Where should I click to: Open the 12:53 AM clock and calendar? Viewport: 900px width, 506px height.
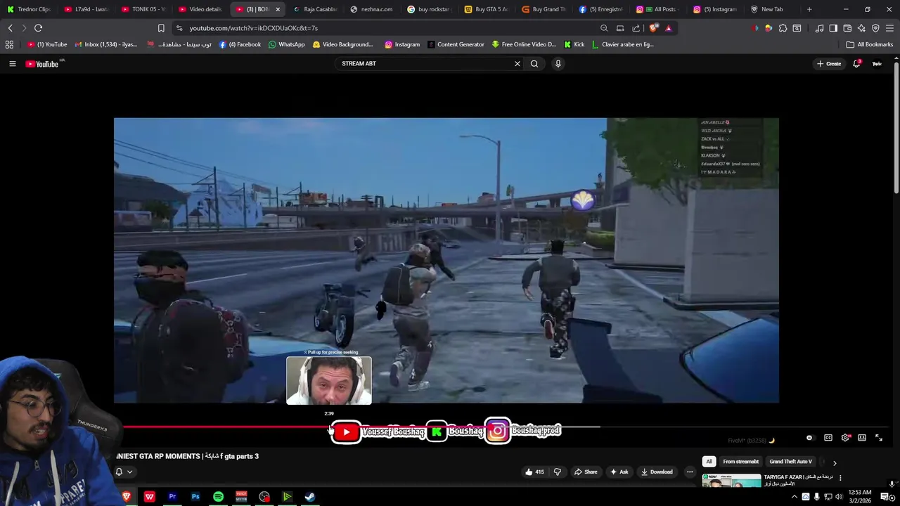861,497
